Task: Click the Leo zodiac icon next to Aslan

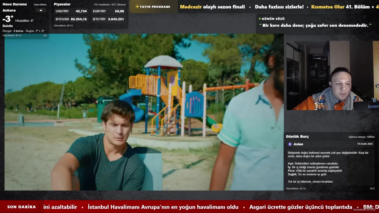Action: coord(290,144)
